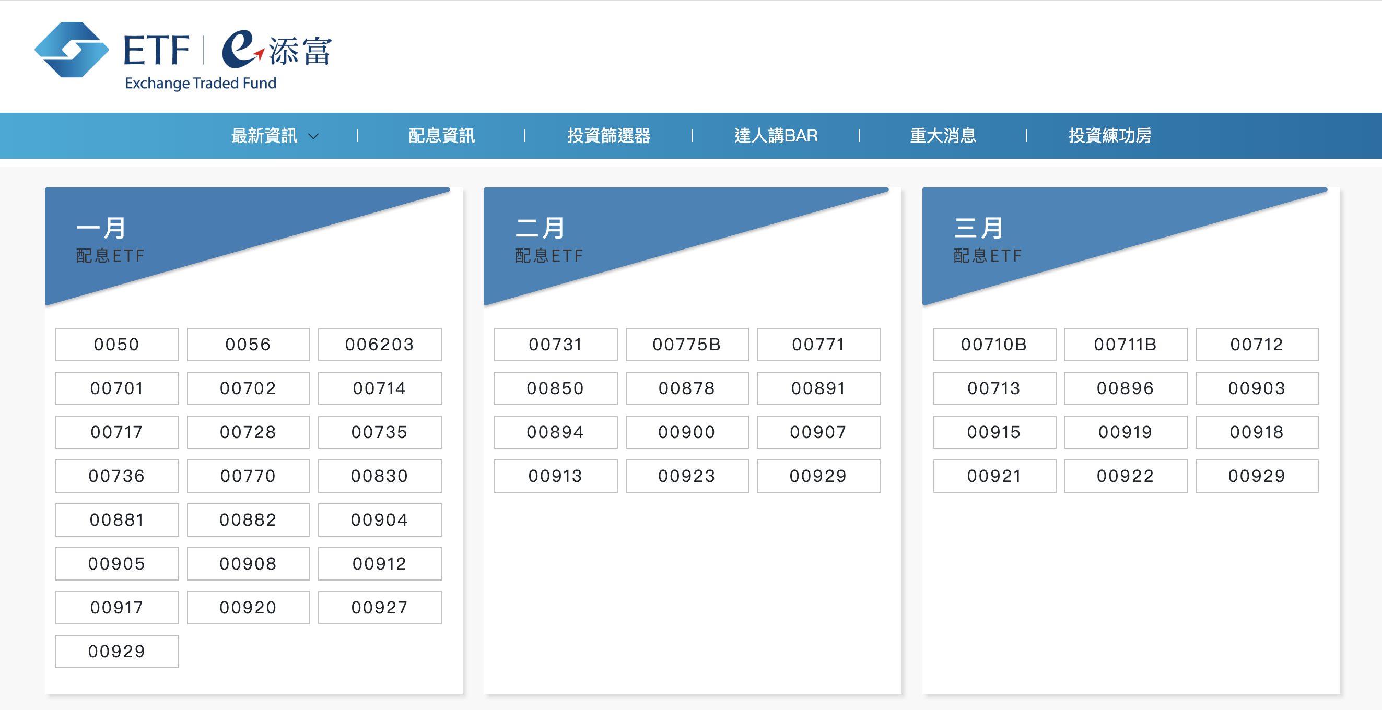This screenshot has width=1382, height=710.
Task: Open ETF 00919
Action: pyautogui.click(x=1126, y=432)
